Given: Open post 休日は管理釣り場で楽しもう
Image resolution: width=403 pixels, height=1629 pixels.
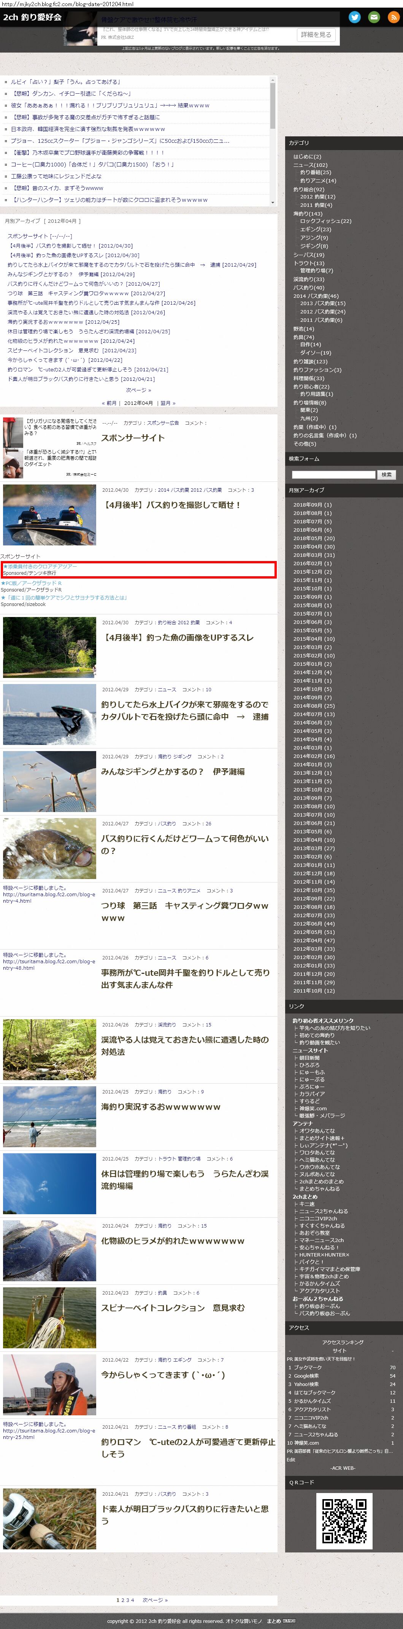Looking at the screenshot, I should tap(185, 1180).
